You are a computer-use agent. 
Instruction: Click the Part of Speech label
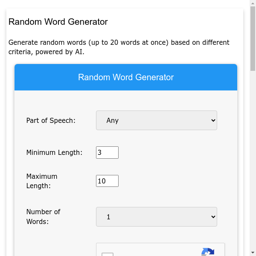(51, 120)
